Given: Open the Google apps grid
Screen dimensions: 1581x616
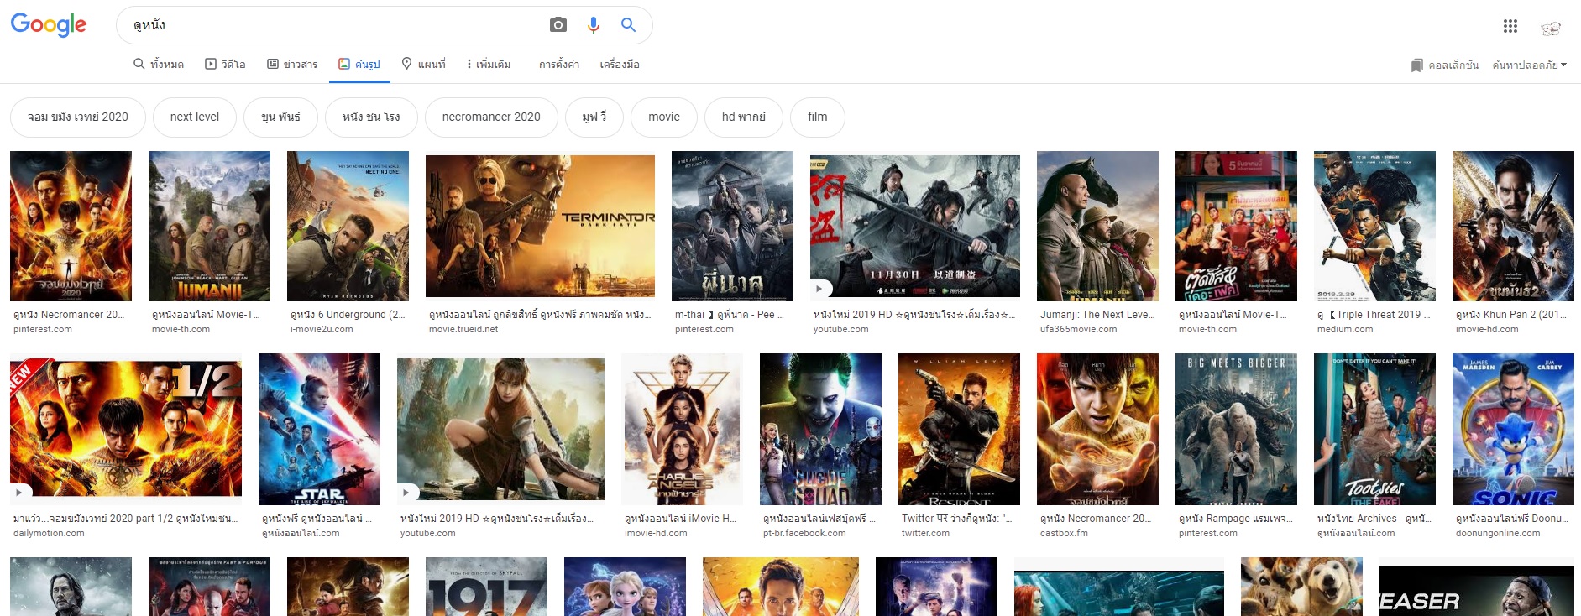Looking at the screenshot, I should click(x=1510, y=26).
